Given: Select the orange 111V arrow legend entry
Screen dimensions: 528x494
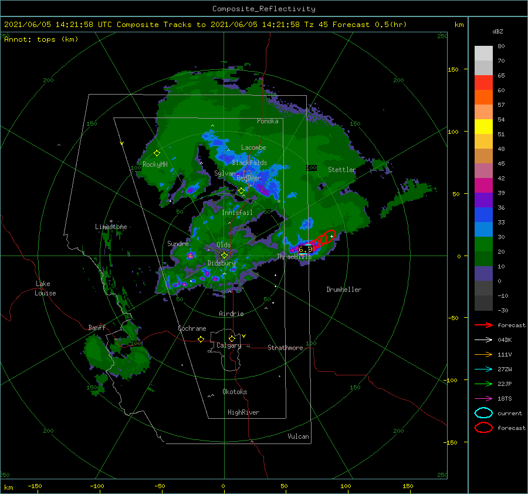Looking at the screenshot, I should click(x=483, y=354).
